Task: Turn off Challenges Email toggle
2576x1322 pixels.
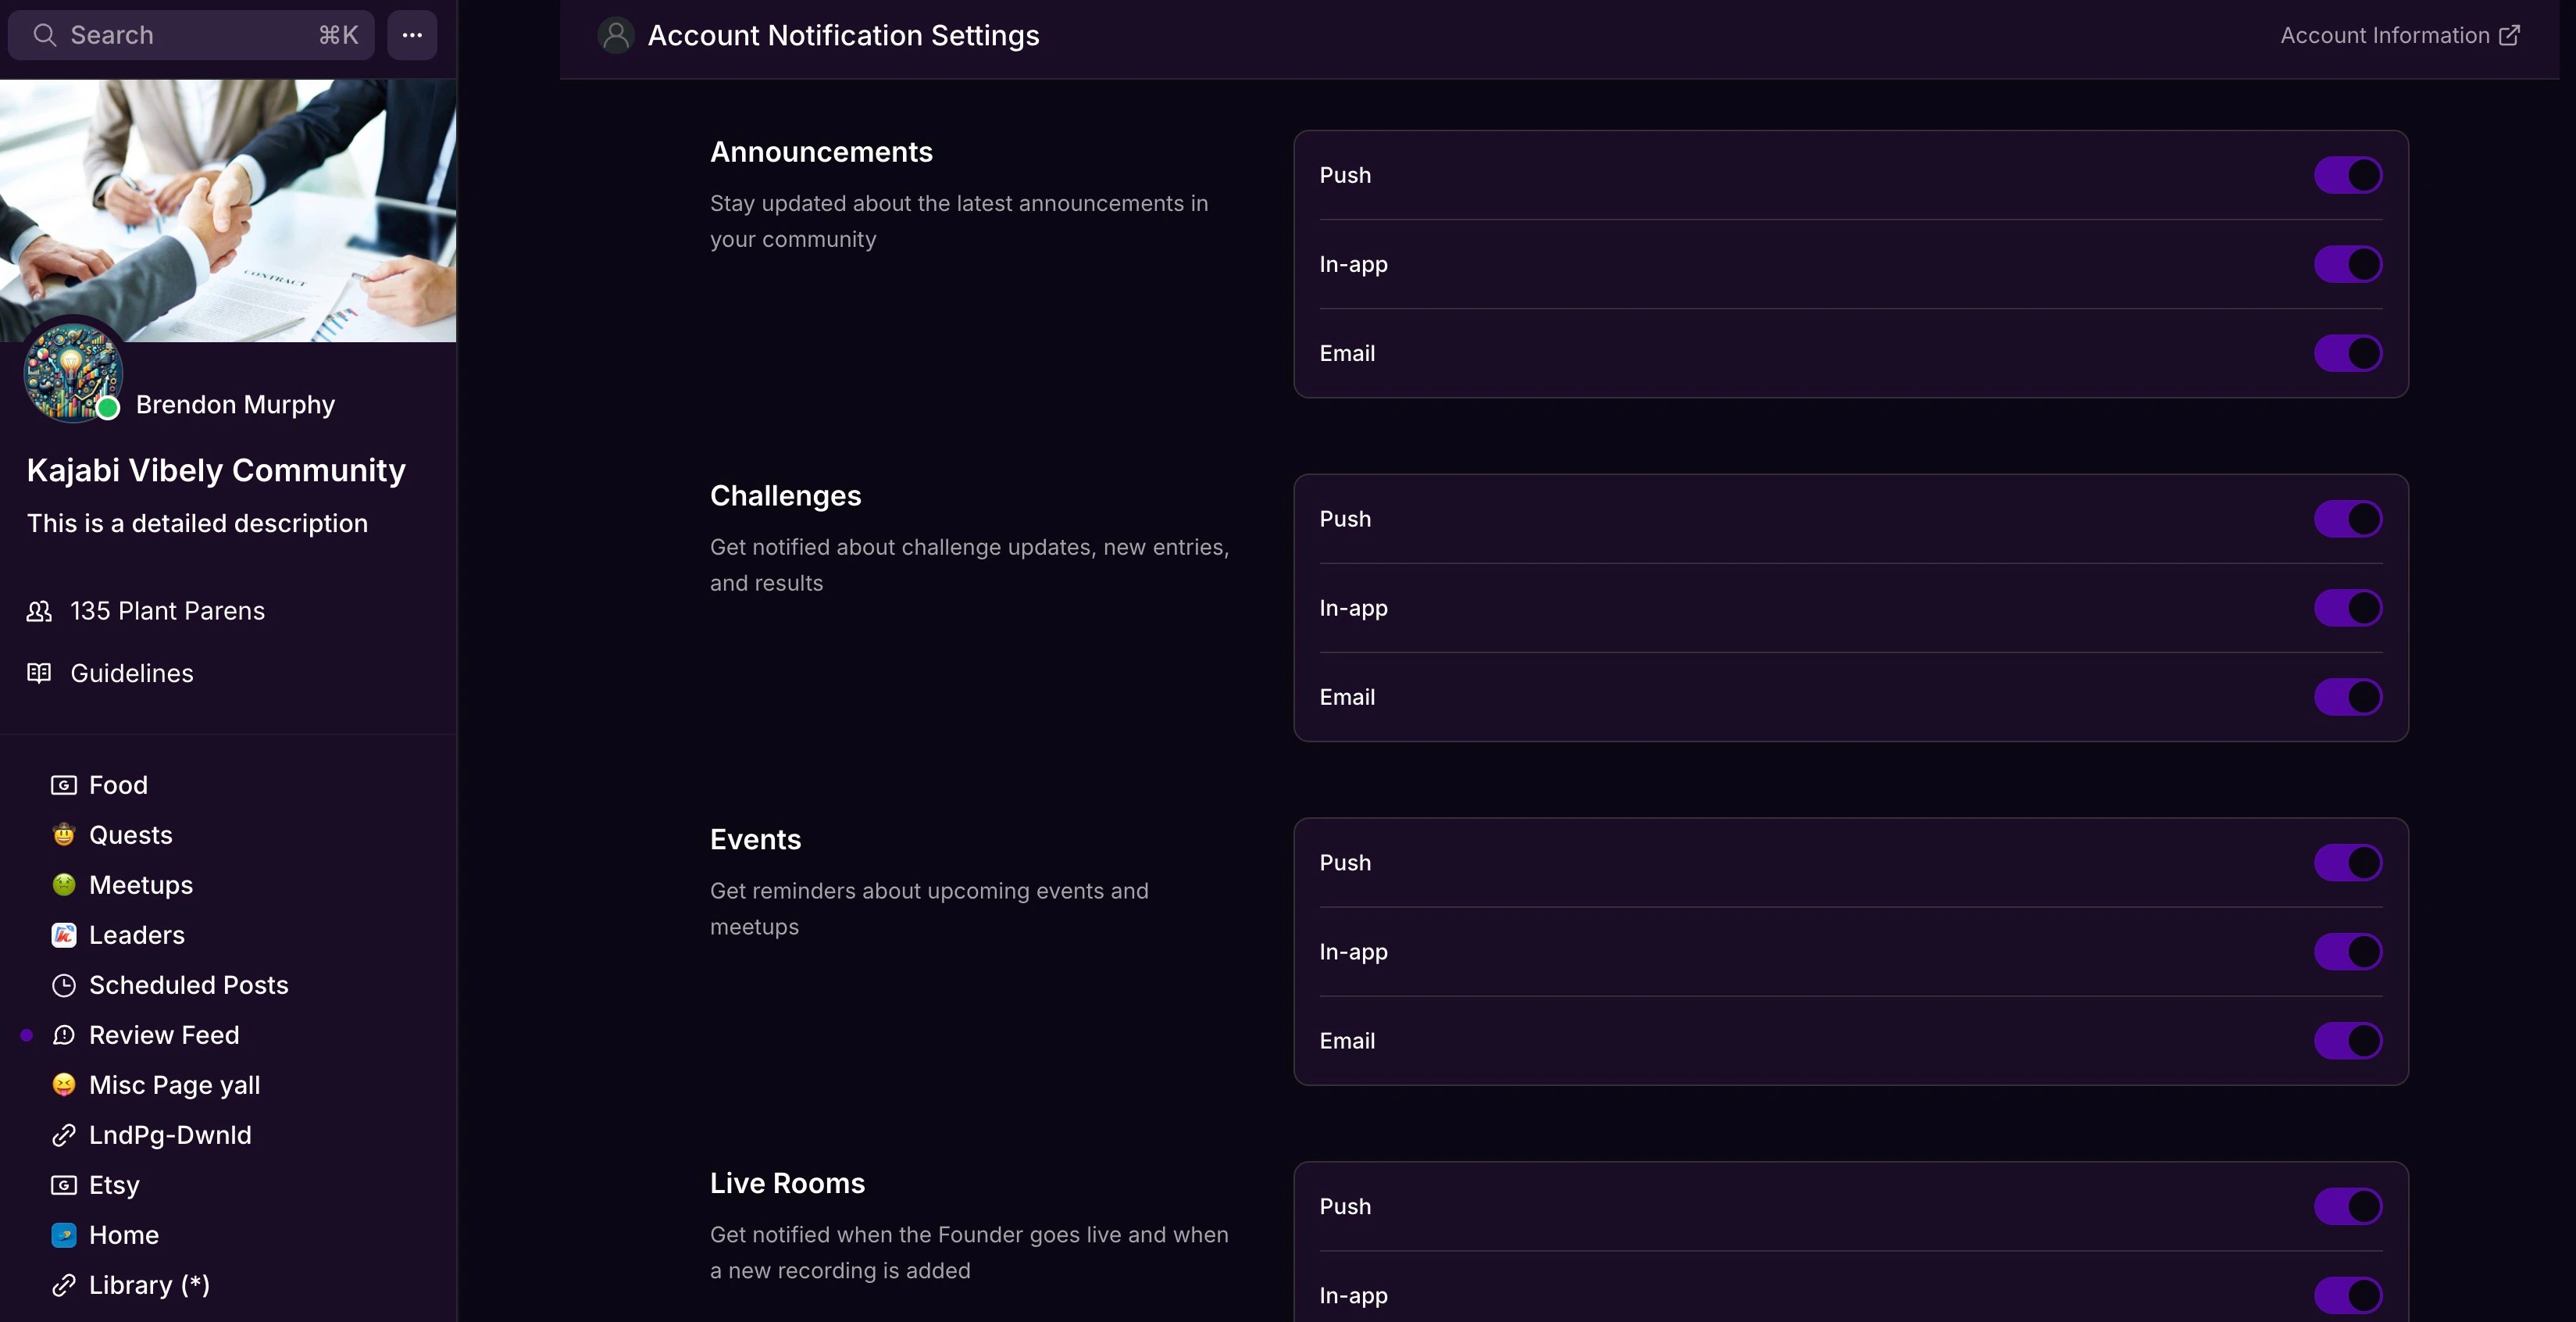Action: (x=2347, y=697)
